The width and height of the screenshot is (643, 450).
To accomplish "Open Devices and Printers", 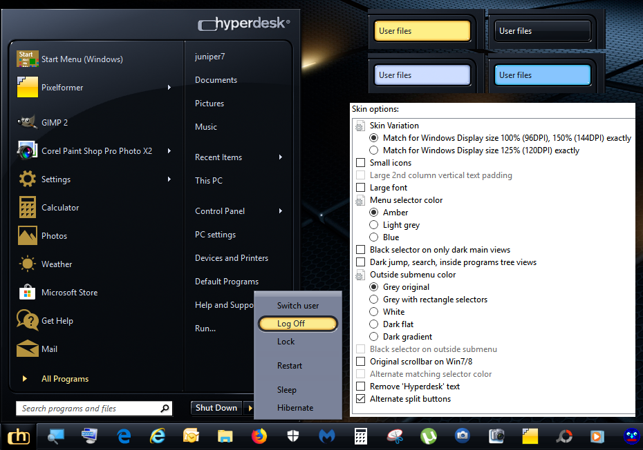I will tap(232, 258).
